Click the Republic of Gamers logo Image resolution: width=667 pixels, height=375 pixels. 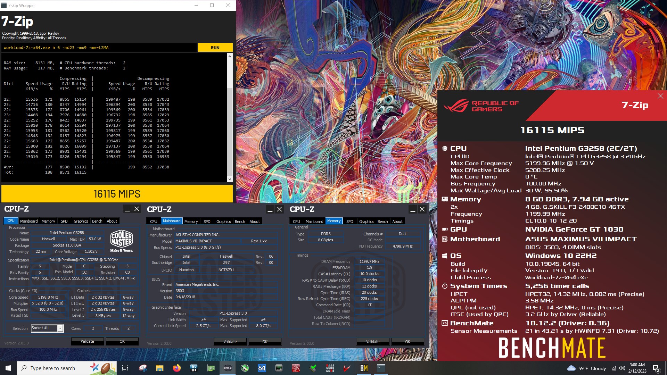[x=481, y=106]
